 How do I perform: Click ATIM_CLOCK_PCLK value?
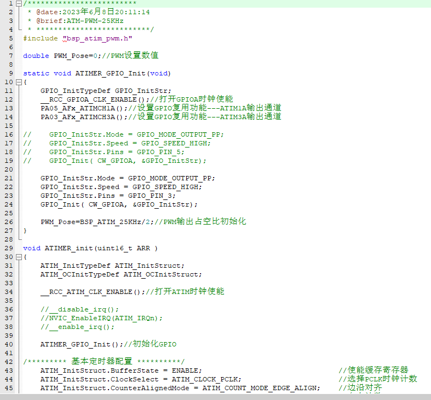pyautogui.click(x=204, y=379)
